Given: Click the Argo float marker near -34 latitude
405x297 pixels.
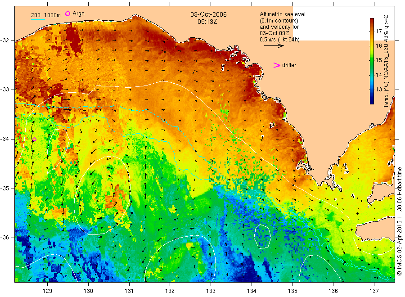Looking at the screenshot, I should (34, 139).
